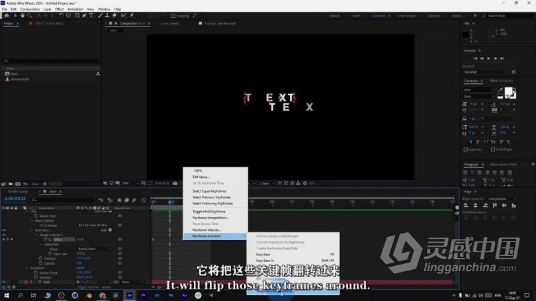Click the Play button in Preview panel
The width and height of the screenshot is (536, 301).
488,58
